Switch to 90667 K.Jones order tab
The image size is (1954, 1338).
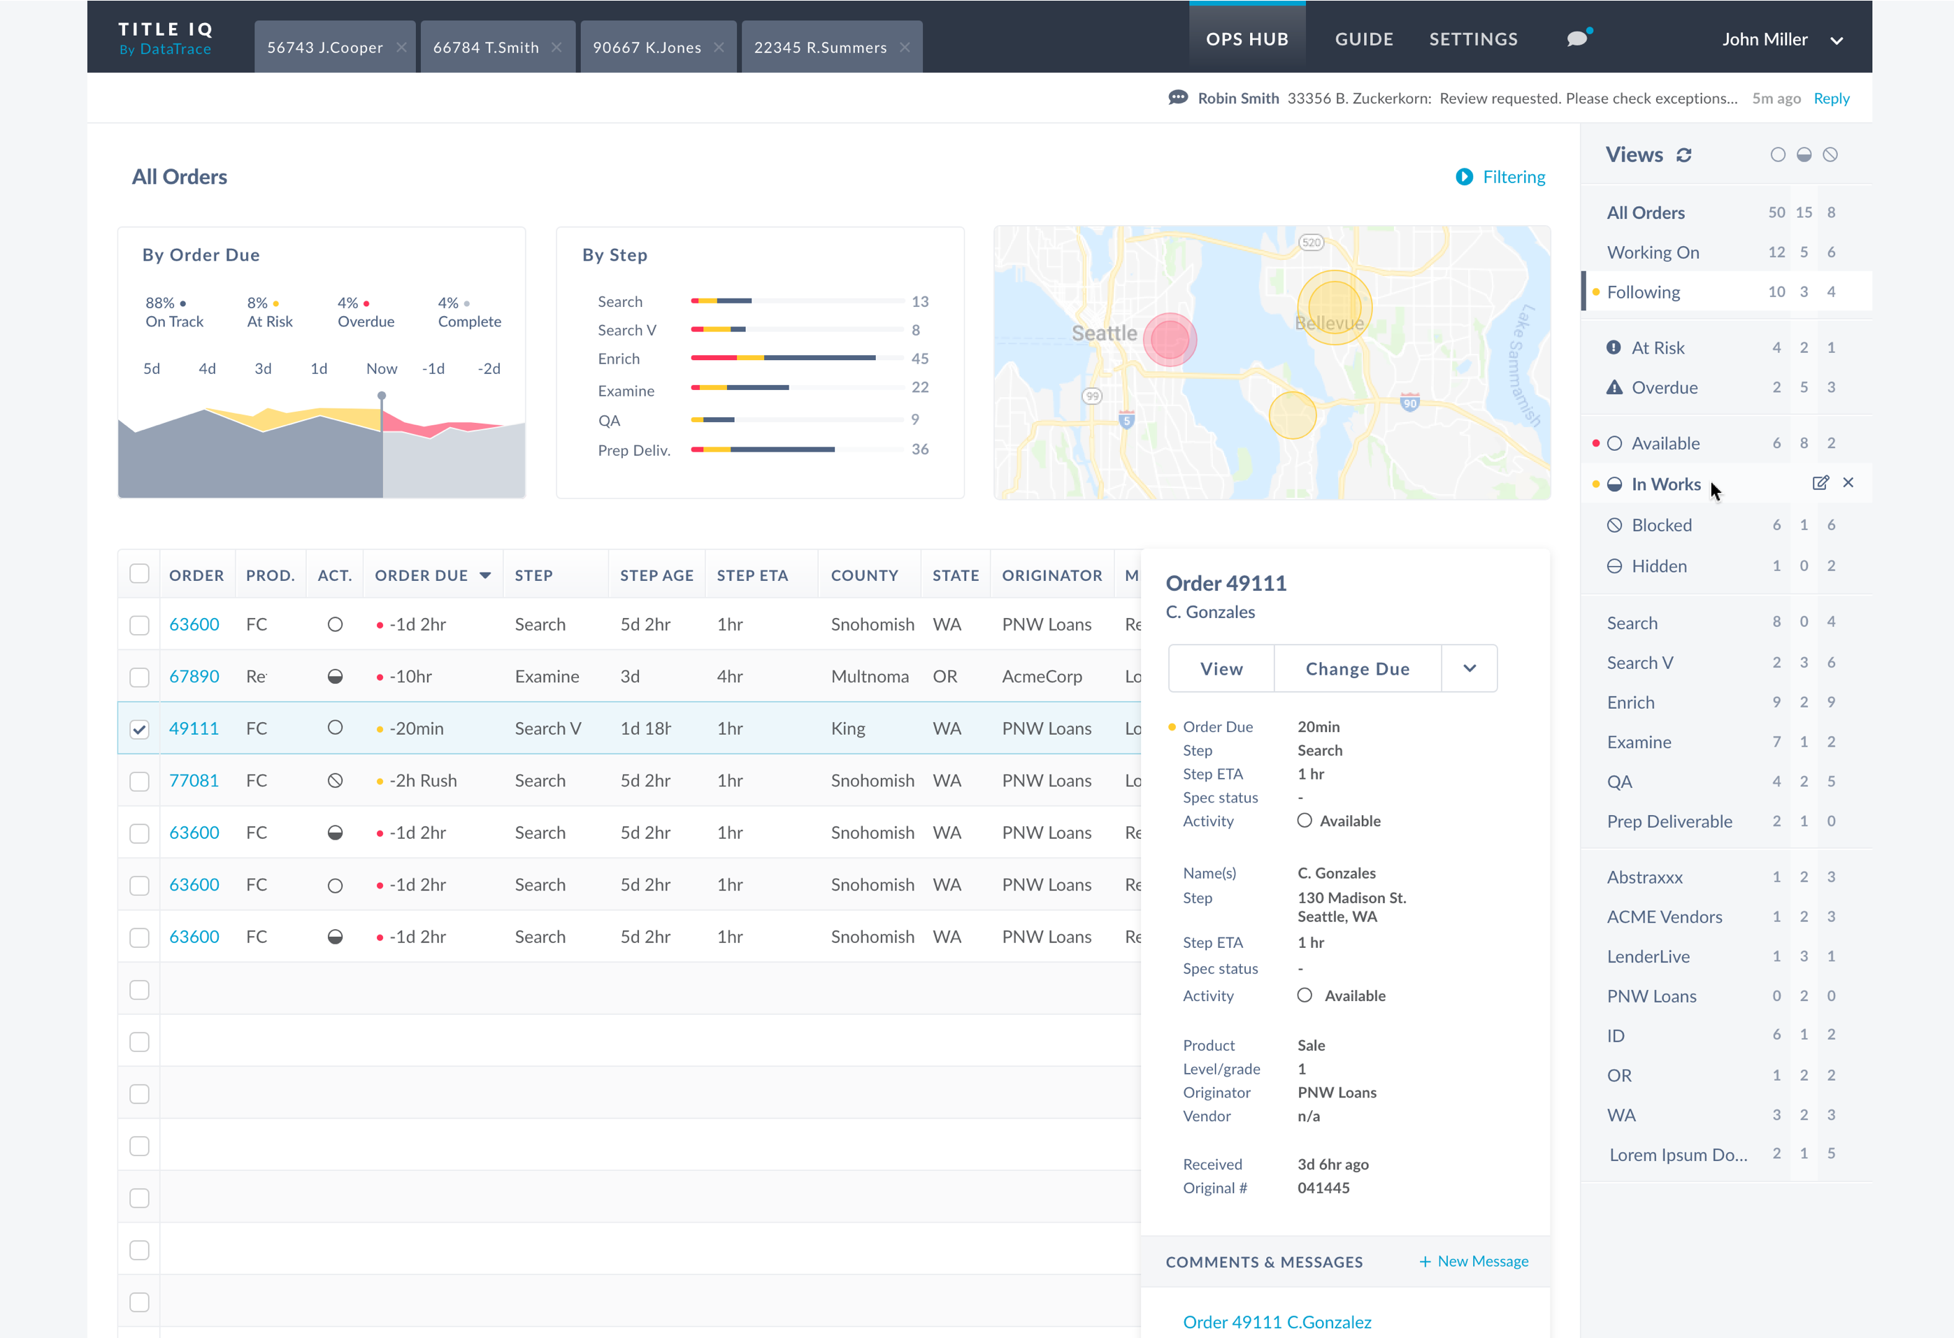click(646, 47)
